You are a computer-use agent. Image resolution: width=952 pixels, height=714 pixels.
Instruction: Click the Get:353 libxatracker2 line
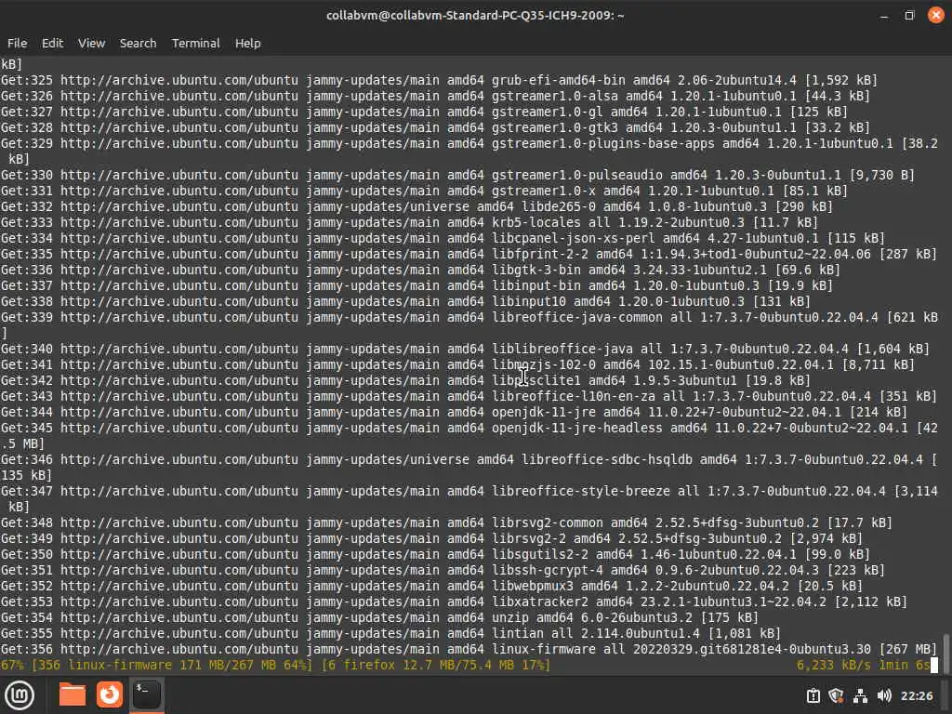pos(454,602)
